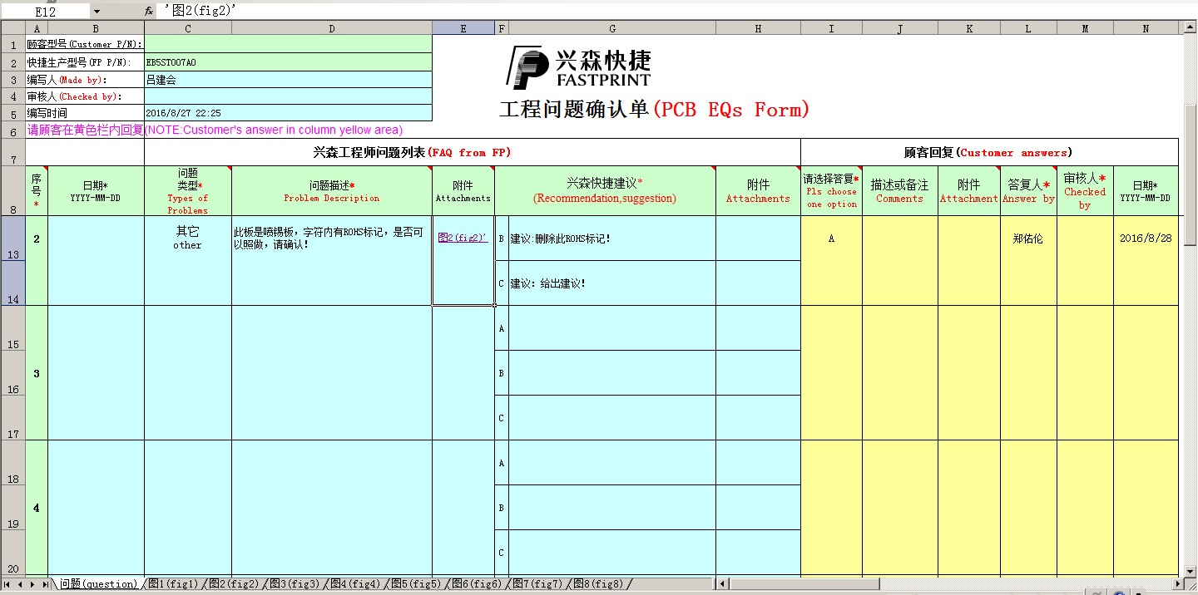Click the 其它 other problem type cell
The width and height of the screenshot is (1198, 595).
click(188, 261)
